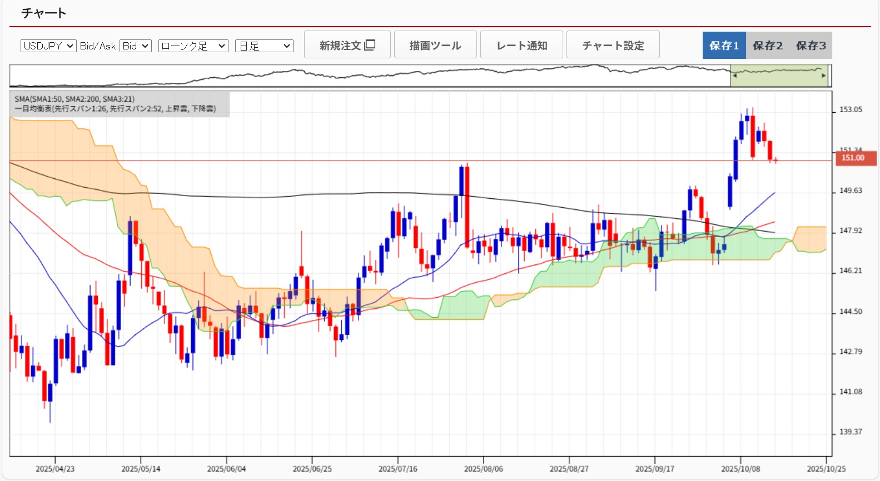Screen dimensions: 880x481
Task: Expand the ローソク足 chart type dropdown
Action: (x=193, y=46)
